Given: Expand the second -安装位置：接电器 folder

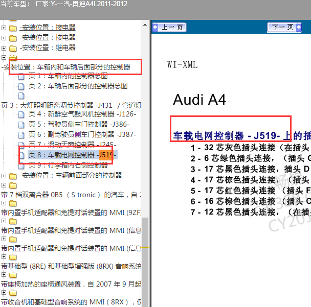Looking at the screenshot, I should click(x=4, y=38).
